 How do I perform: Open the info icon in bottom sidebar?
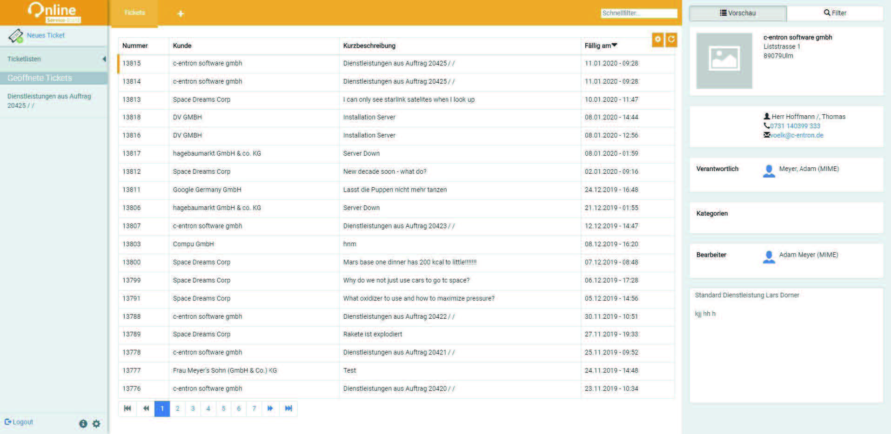click(x=83, y=423)
